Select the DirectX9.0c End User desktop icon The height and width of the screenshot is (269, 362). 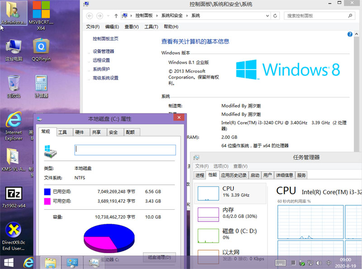[14, 236]
